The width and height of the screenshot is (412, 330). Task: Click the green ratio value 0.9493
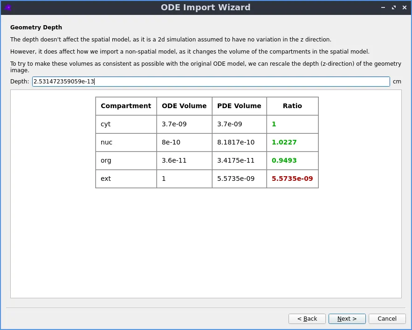284,160
